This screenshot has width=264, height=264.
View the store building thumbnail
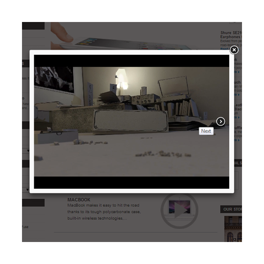pyautogui.click(x=233, y=229)
